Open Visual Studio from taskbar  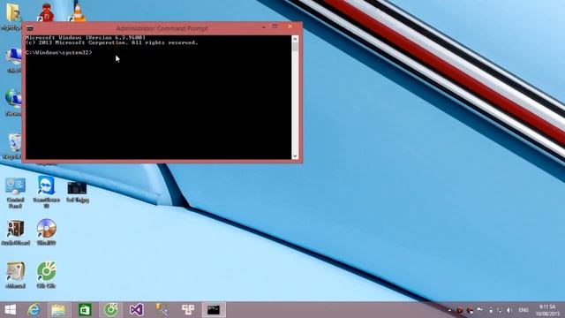coord(137,310)
